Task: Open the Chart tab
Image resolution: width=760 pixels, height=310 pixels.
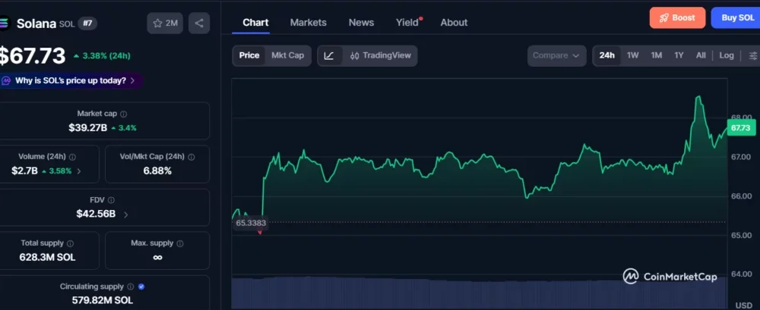Action: point(255,23)
